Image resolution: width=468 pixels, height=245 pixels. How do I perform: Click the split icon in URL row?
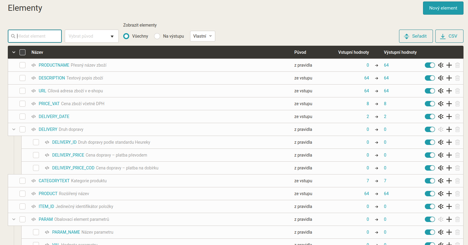pyautogui.click(x=440, y=91)
